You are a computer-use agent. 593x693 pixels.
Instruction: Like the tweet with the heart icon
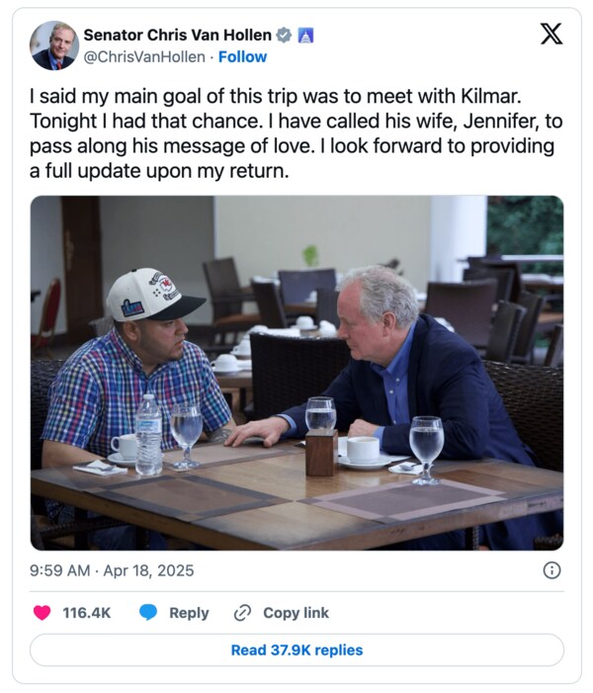pos(42,613)
